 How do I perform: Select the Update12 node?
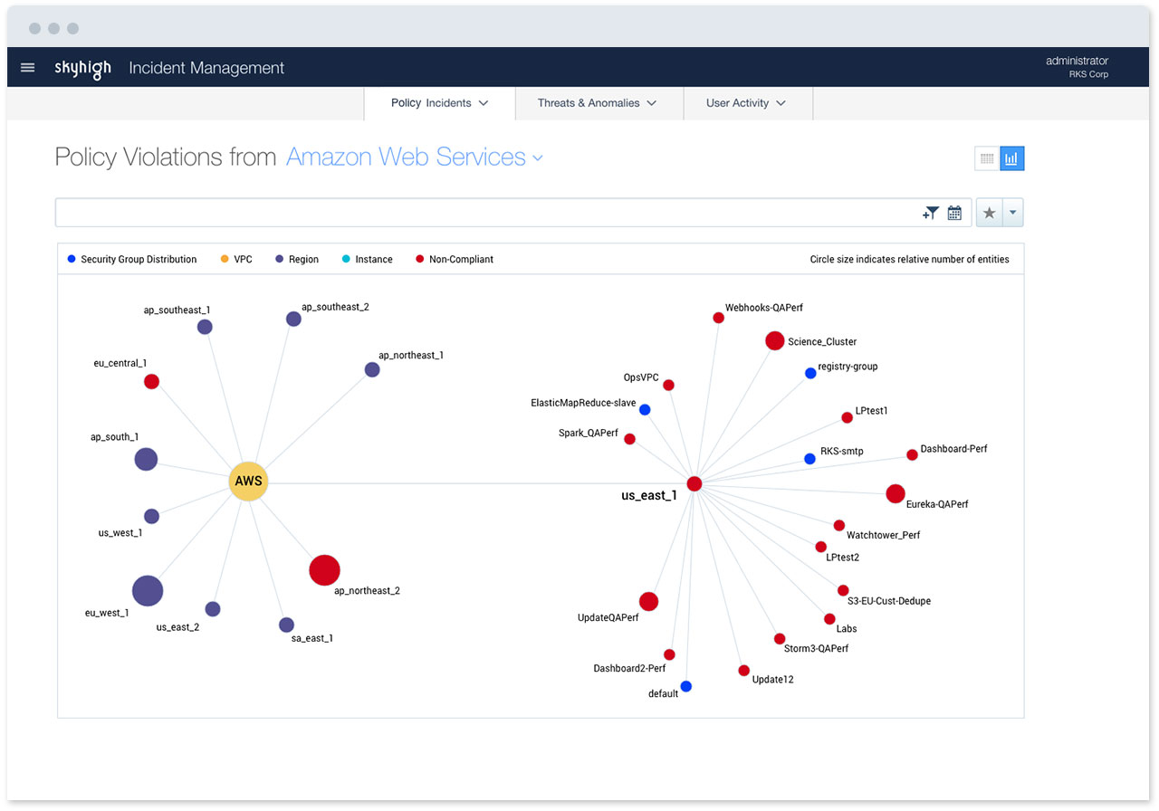743,671
